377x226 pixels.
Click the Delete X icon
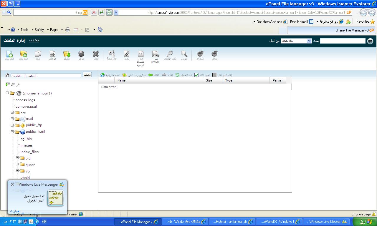click(95, 54)
